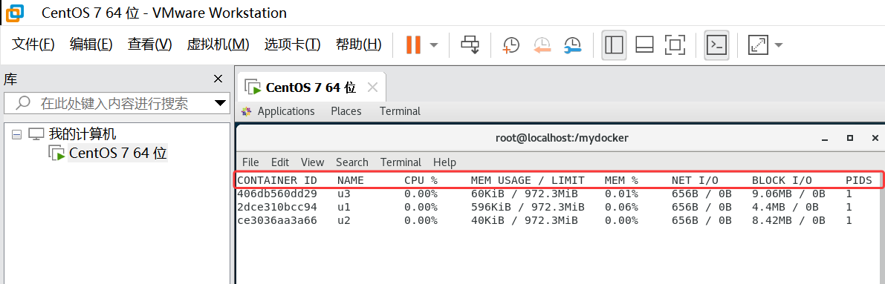The image size is (885, 284).
Task: Enter full screen mode
Action: point(675,45)
